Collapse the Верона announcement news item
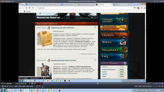This screenshot has height=92, width=164. tap(95, 27)
